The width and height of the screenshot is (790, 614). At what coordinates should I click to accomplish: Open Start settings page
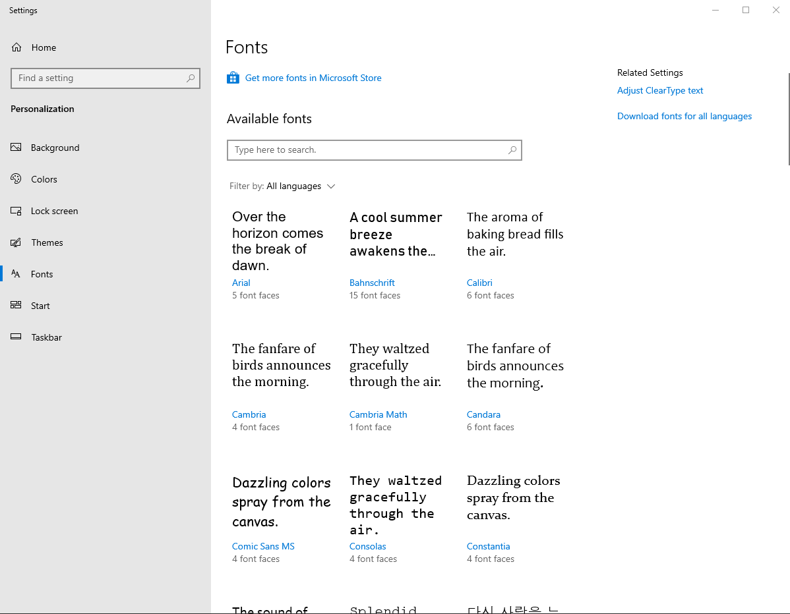[x=40, y=306]
